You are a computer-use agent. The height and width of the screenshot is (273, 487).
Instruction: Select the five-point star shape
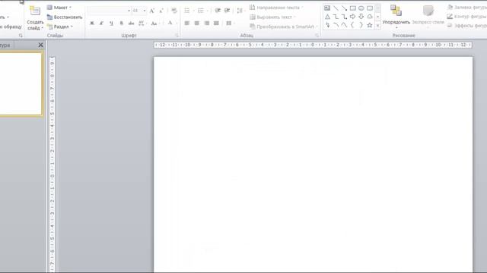(x=370, y=25)
